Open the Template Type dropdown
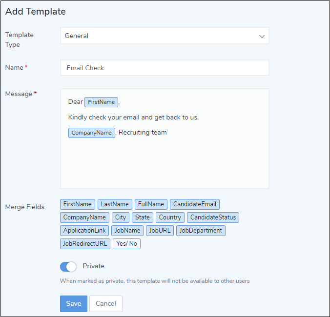Screen dimensions: 330x317 165,36
